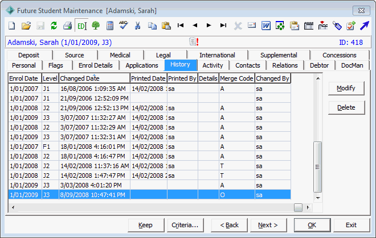
Task: Click the green tree icon
Action: click(x=96, y=26)
